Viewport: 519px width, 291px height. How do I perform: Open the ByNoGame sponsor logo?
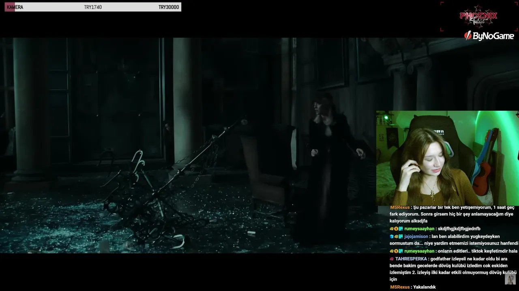[x=489, y=36]
